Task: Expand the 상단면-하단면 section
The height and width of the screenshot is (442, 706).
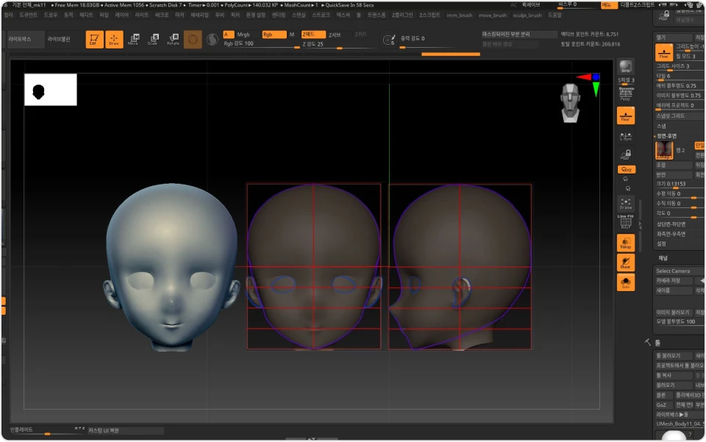Action: pyautogui.click(x=671, y=224)
